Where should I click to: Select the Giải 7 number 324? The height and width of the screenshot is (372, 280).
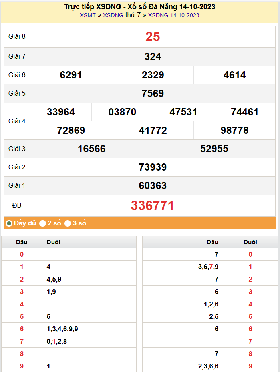[x=153, y=57]
